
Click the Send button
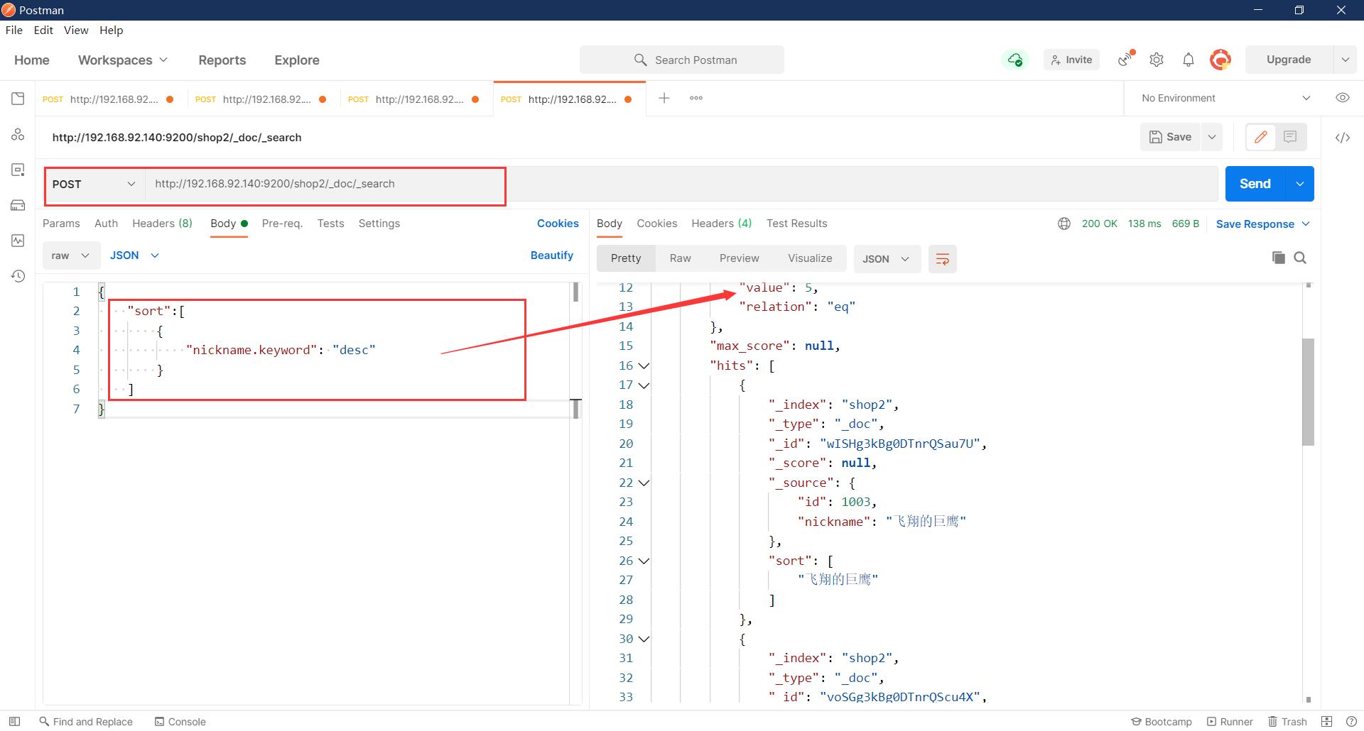pos(1255,184)
